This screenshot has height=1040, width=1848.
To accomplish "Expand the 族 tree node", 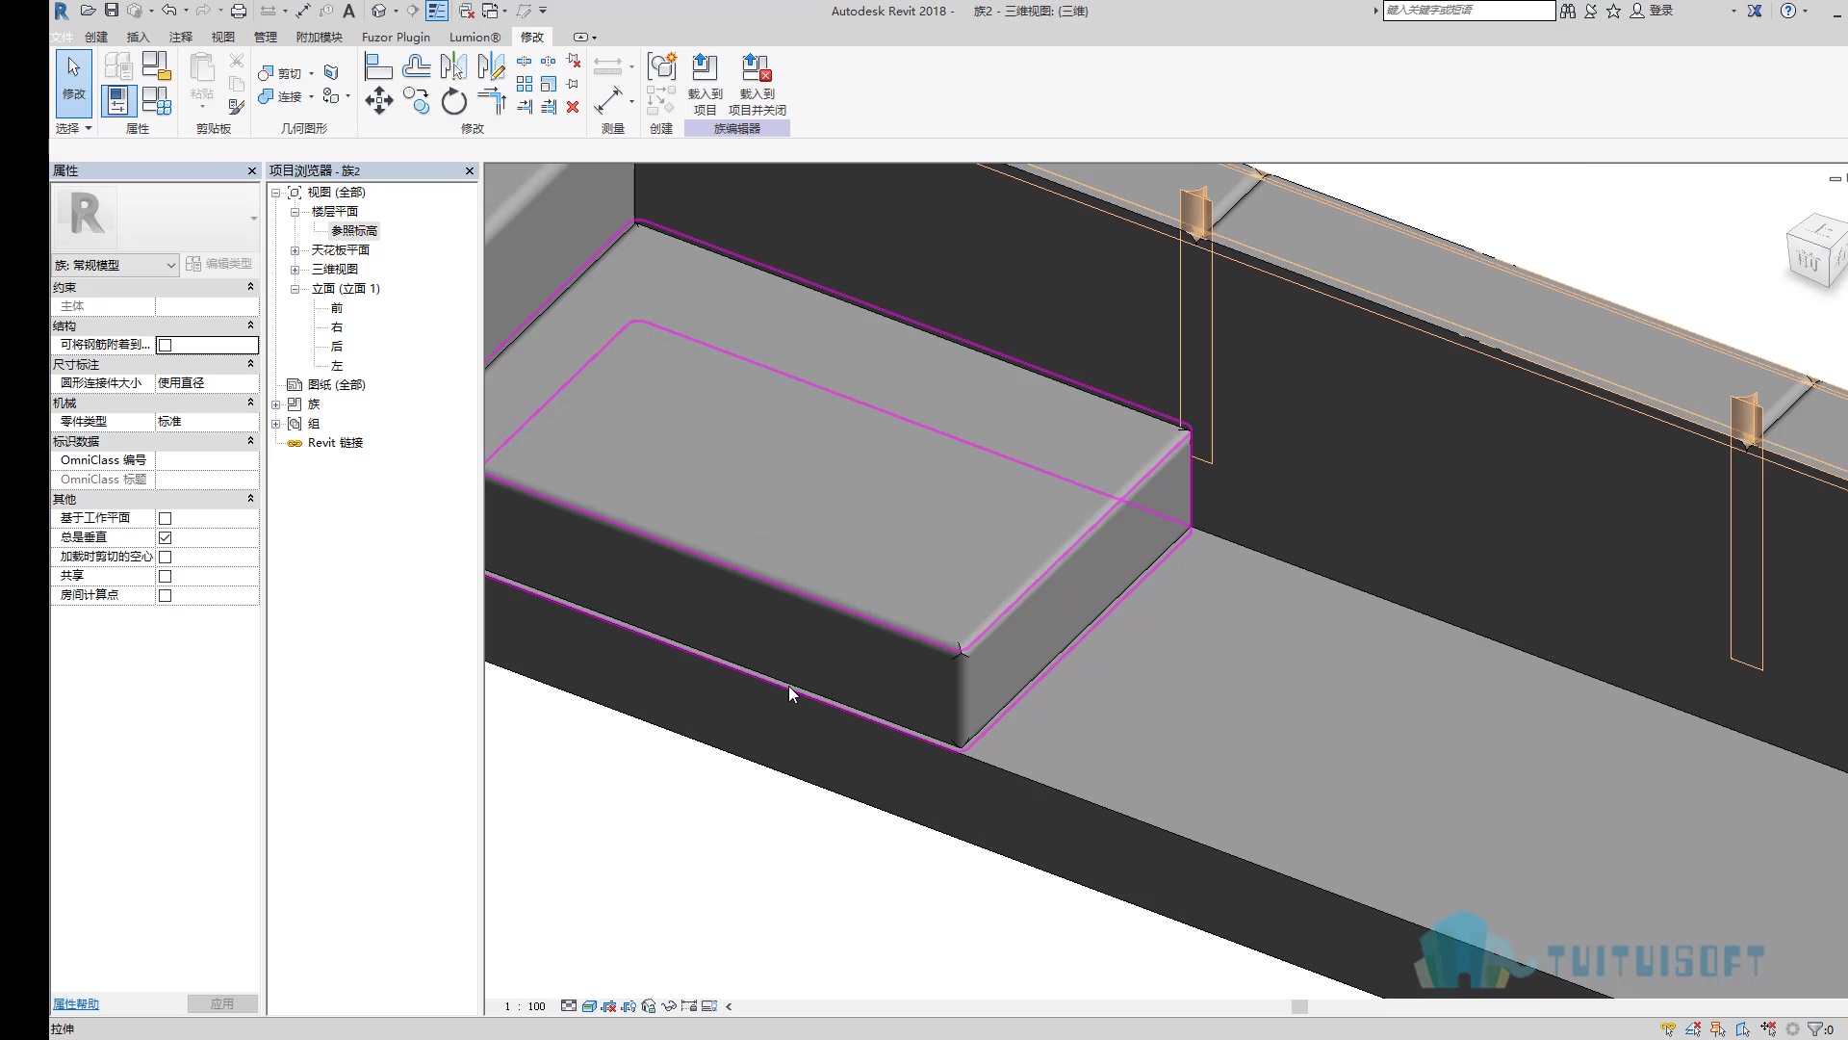I will pyautogui.click(x=275, y=404).
